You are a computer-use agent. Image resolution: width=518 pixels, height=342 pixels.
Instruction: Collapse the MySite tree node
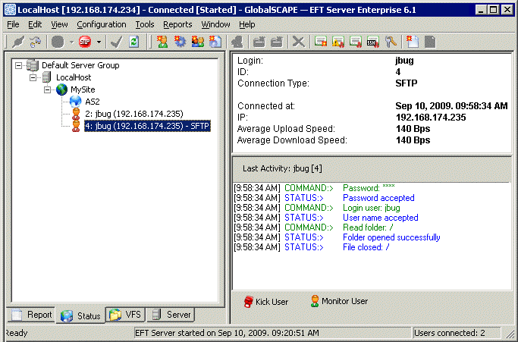(x=48, y=89)
